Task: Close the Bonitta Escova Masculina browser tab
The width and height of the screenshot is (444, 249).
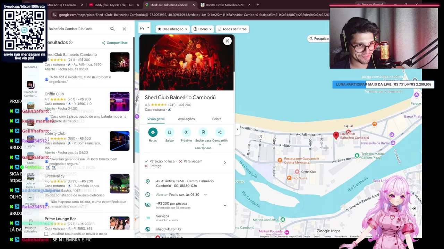Action: click(x=249, y=5)
